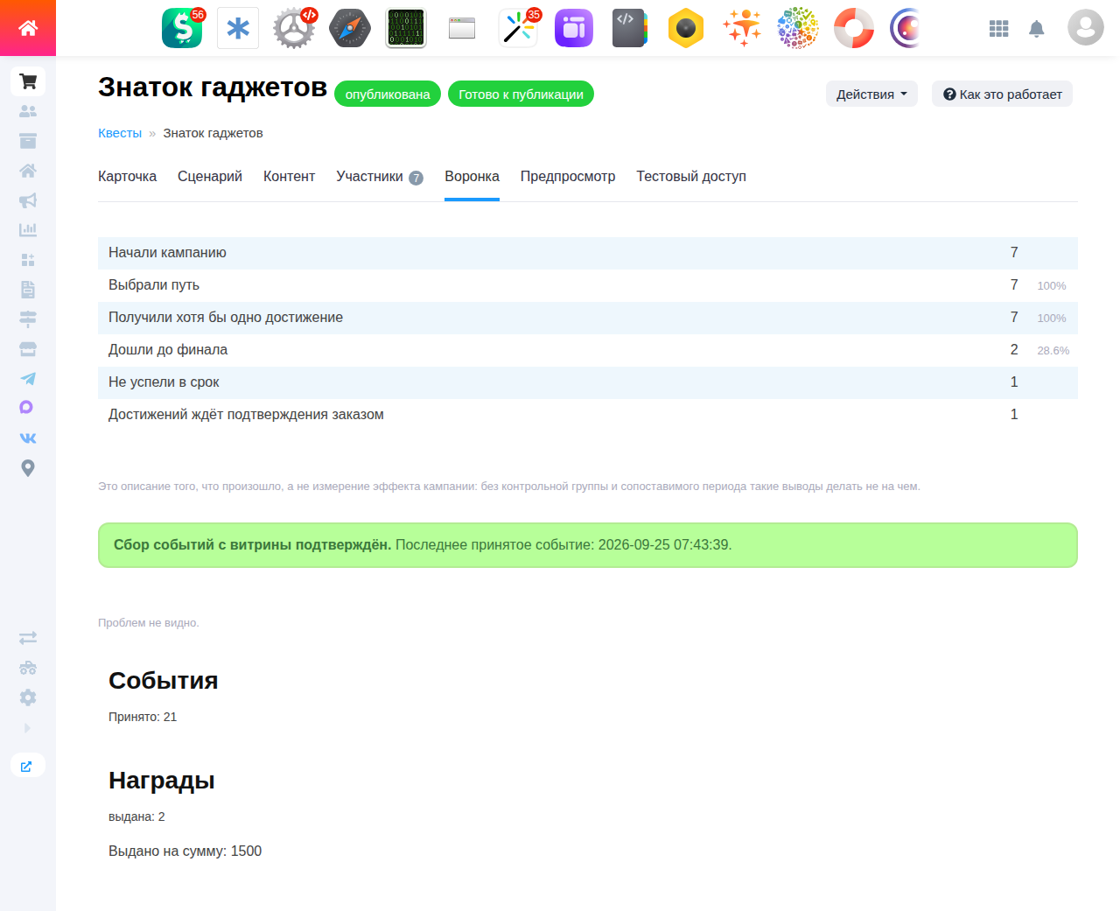Switch to the Участники tab
This screenshot has width=1120, height=911.
tap(380, 176)
